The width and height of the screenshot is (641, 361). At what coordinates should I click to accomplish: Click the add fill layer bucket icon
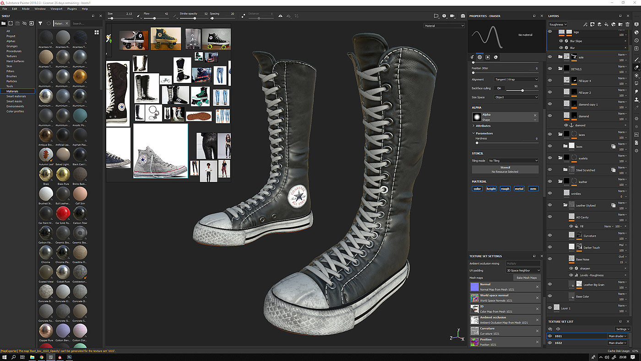(607, 24)
